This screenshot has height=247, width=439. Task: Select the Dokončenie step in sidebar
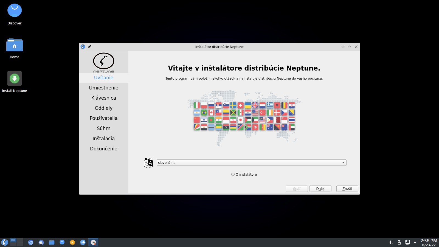[104, 149]
